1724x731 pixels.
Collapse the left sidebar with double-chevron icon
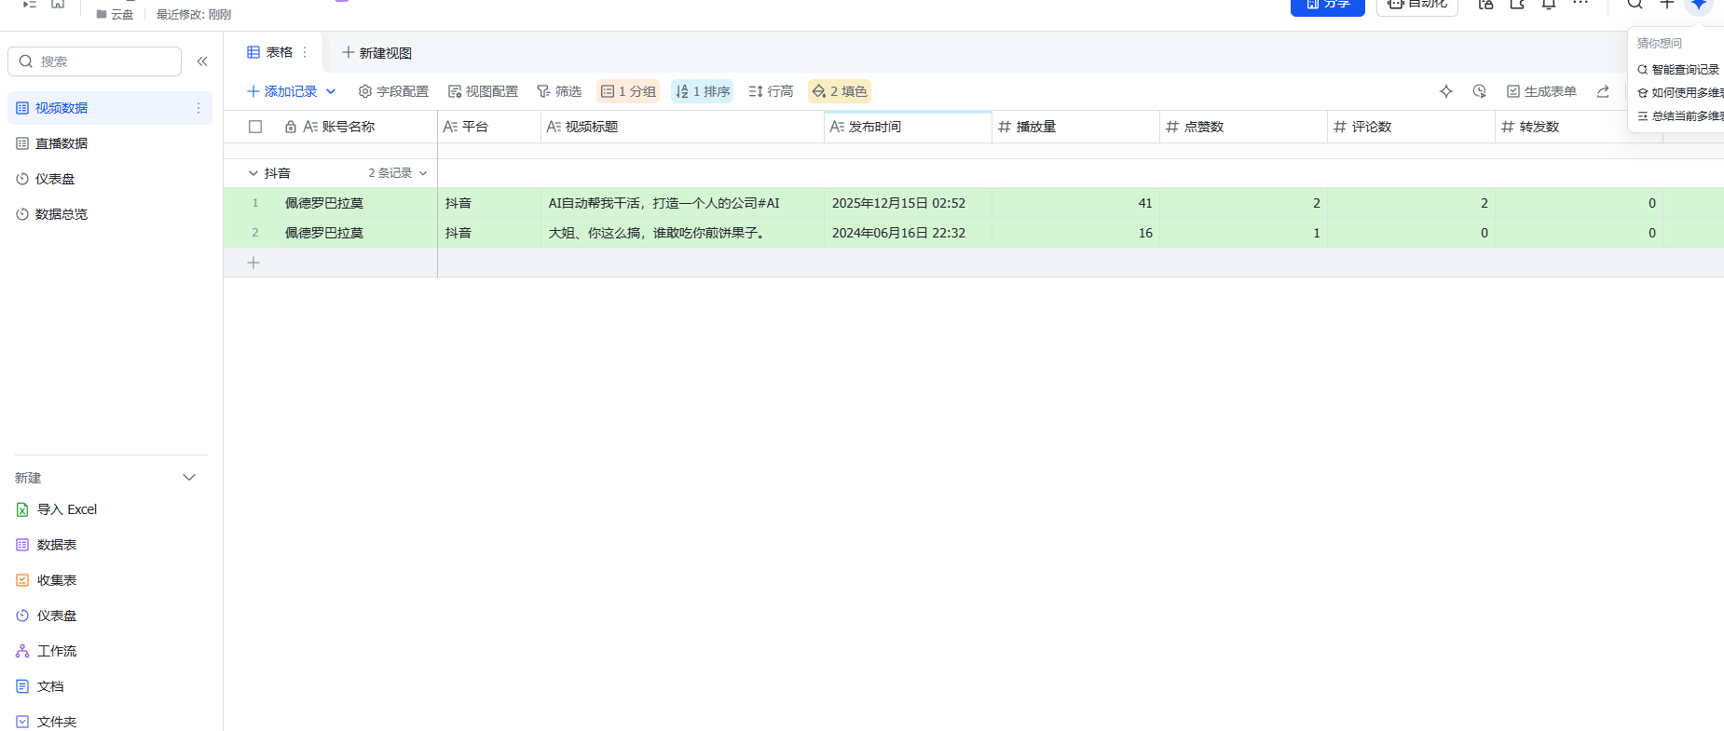click(202, 61)
